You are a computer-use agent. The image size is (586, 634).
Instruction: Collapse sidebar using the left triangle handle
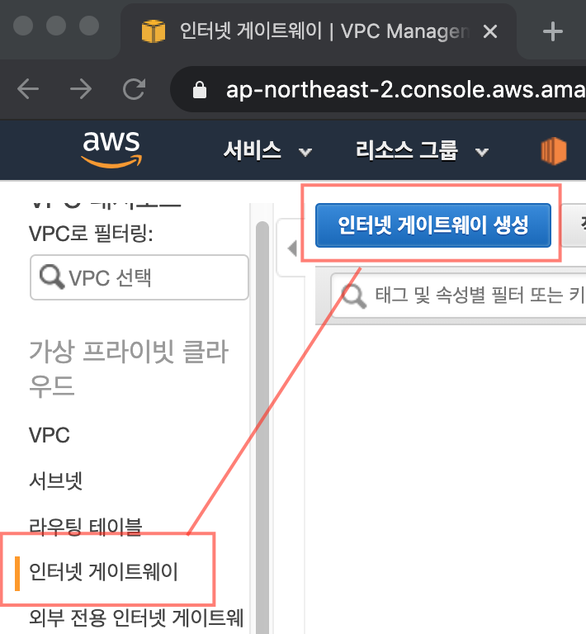tap(293, 248)
